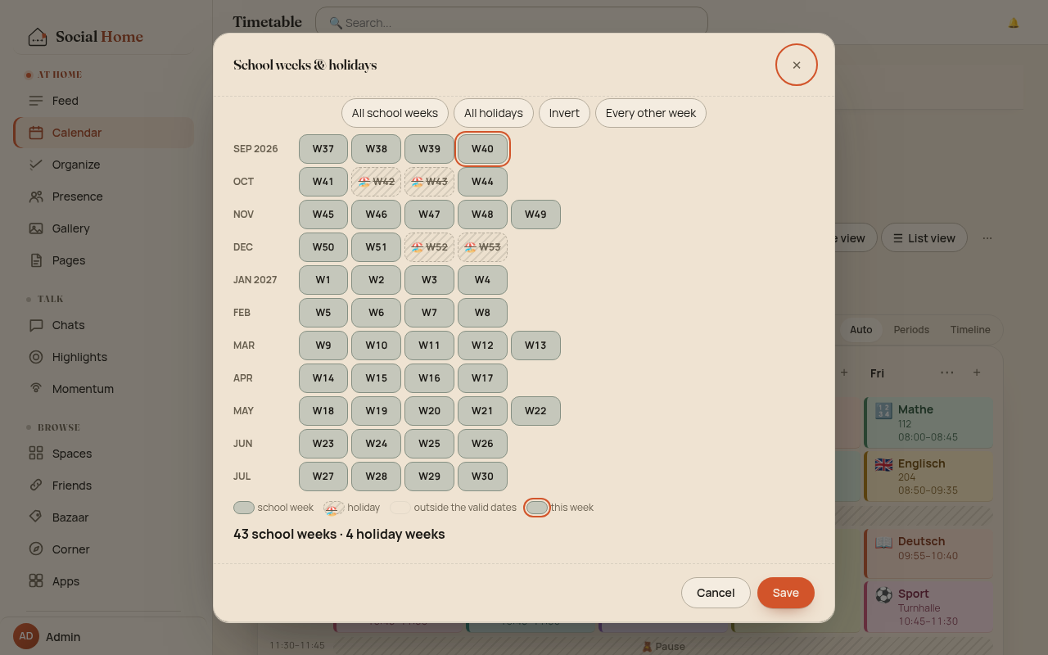The image size is (1048, 655).
Task: Click the Invert button
Action: click(564, 113)
